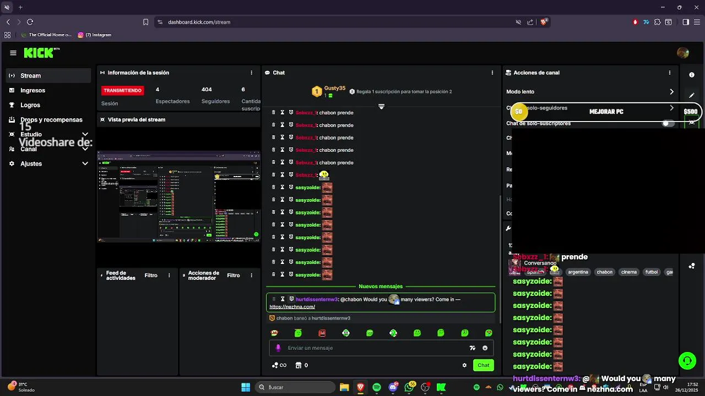Click Filtro in Feed de actividades
The image size is (705, 396).
[x=151, y=276]
